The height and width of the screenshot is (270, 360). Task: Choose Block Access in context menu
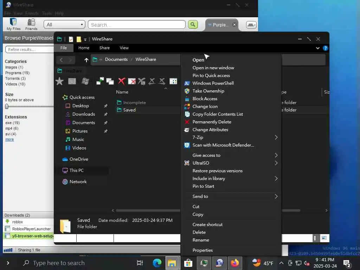coord(205,99)
